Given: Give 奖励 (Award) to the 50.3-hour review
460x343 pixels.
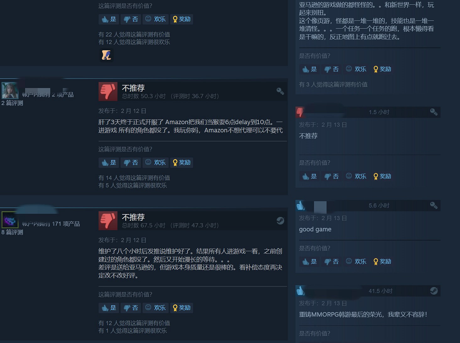Looking at the screenshot, I should click(181, 163).
